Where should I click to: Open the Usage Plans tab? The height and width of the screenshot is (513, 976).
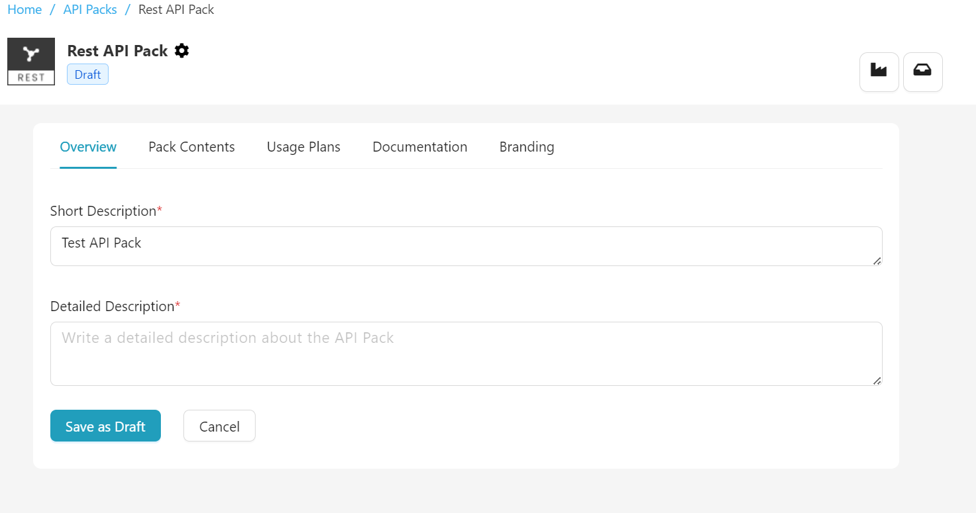[303, 146]
